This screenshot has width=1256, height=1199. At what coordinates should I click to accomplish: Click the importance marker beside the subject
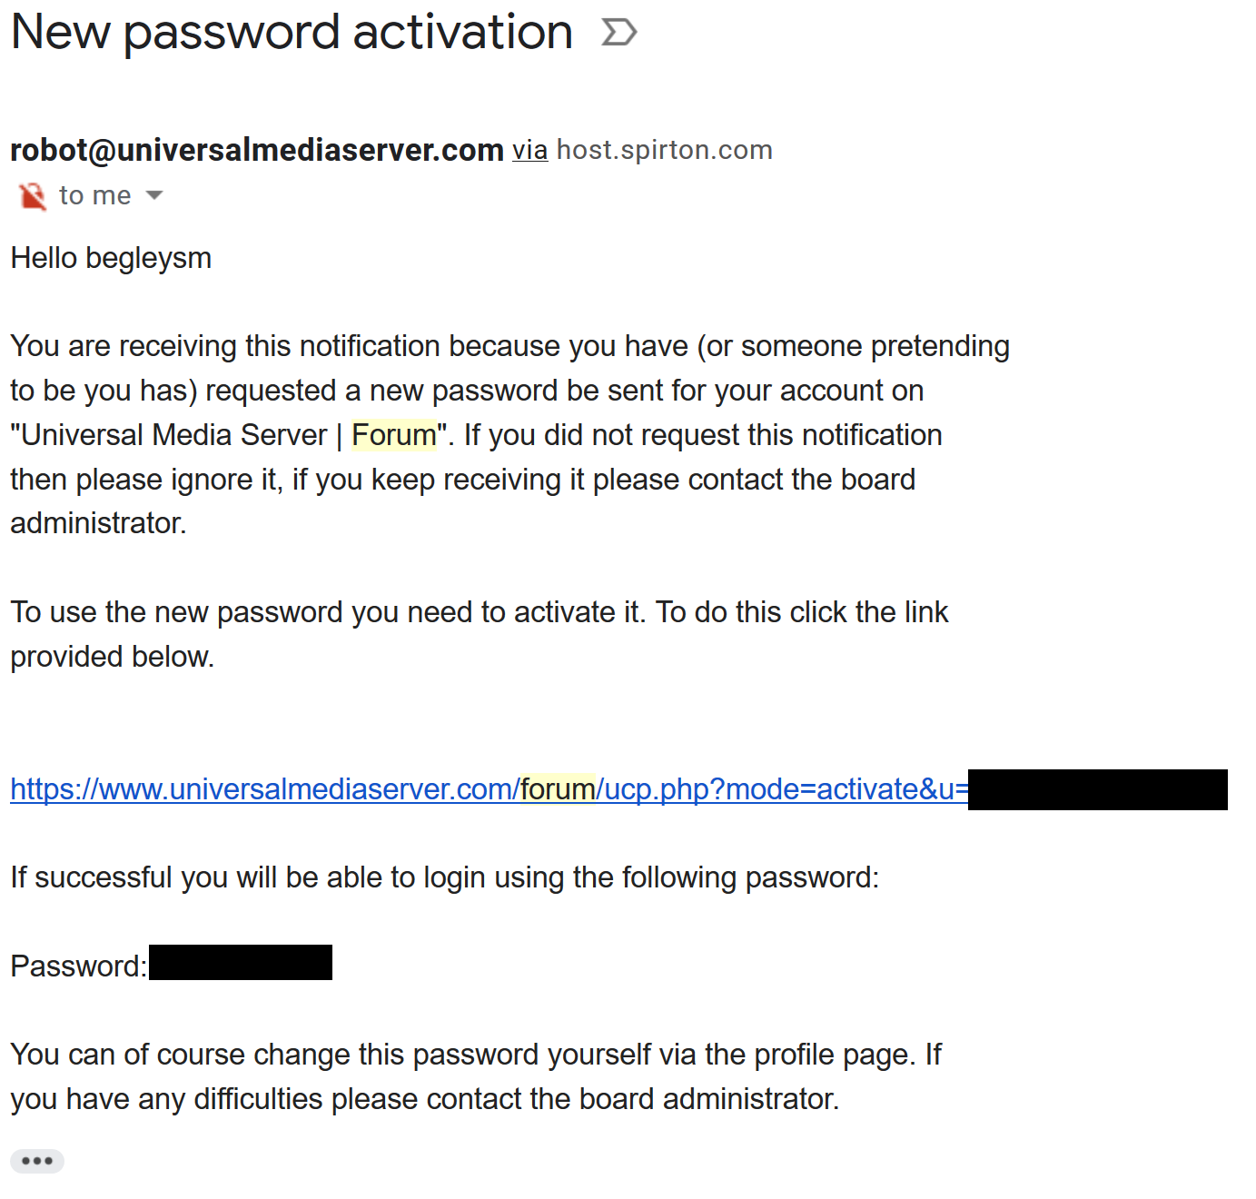[x=619, y=33]
